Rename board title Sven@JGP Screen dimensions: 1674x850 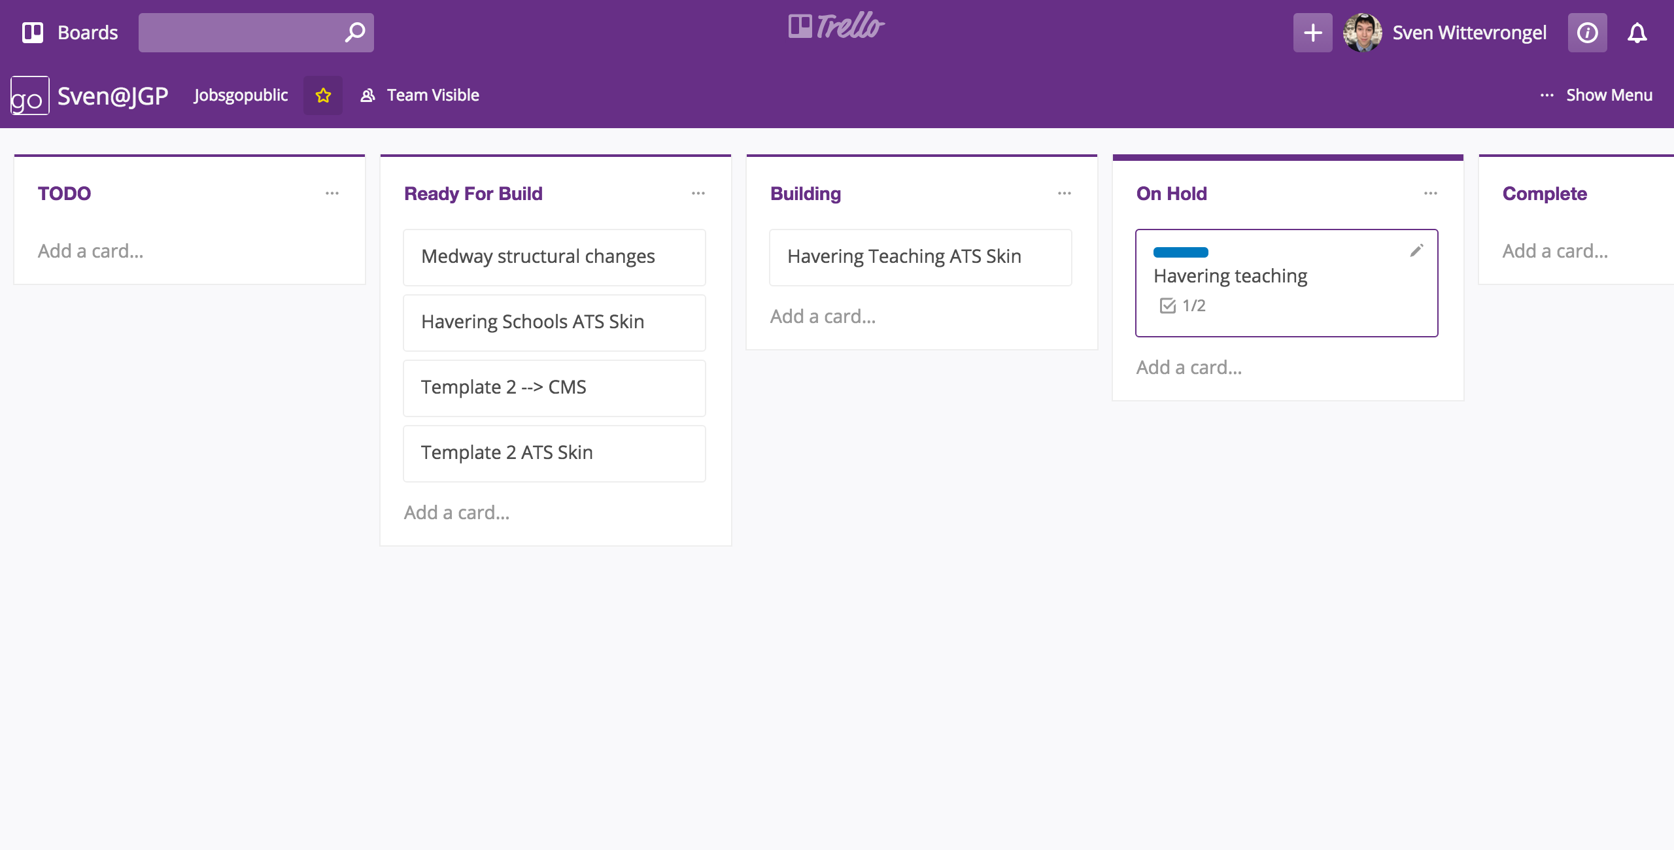(x=113, y=95)
